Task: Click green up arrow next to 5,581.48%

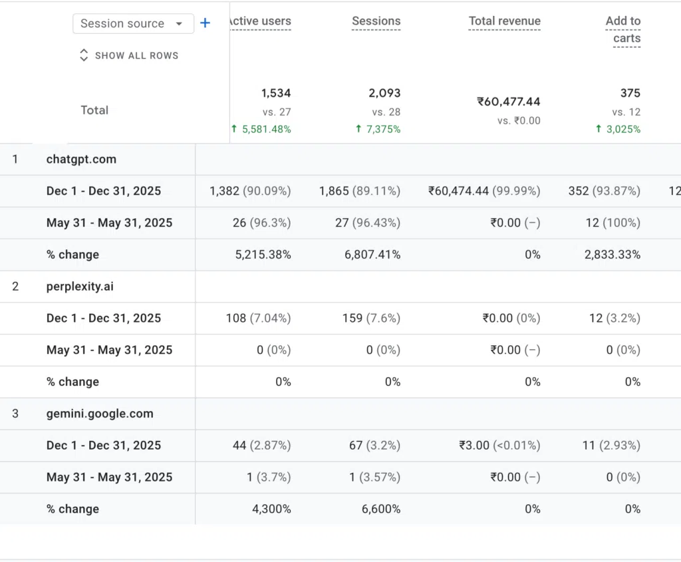Action: [234, 128]
